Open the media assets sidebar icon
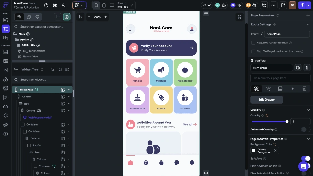This screenshot has height=176, width=313. [x=6, y=88]
